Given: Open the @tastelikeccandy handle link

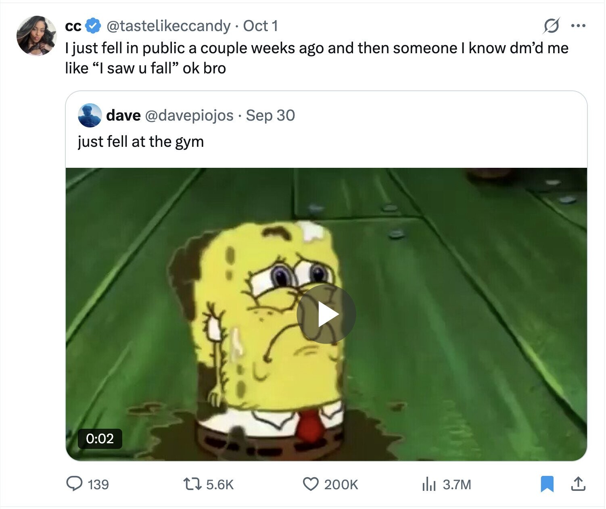Looking at the screenshot, I should (168, 26).
